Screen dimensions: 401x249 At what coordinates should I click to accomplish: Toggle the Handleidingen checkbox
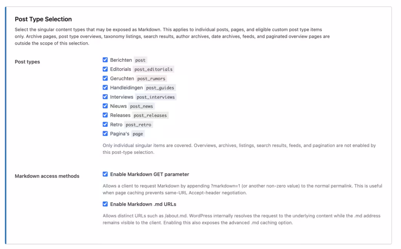click(105, 87)
